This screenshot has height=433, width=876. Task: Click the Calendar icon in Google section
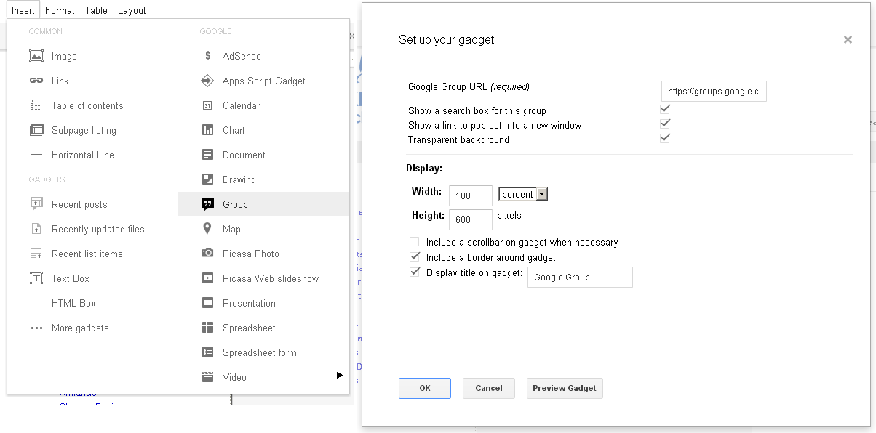(208, 105)
